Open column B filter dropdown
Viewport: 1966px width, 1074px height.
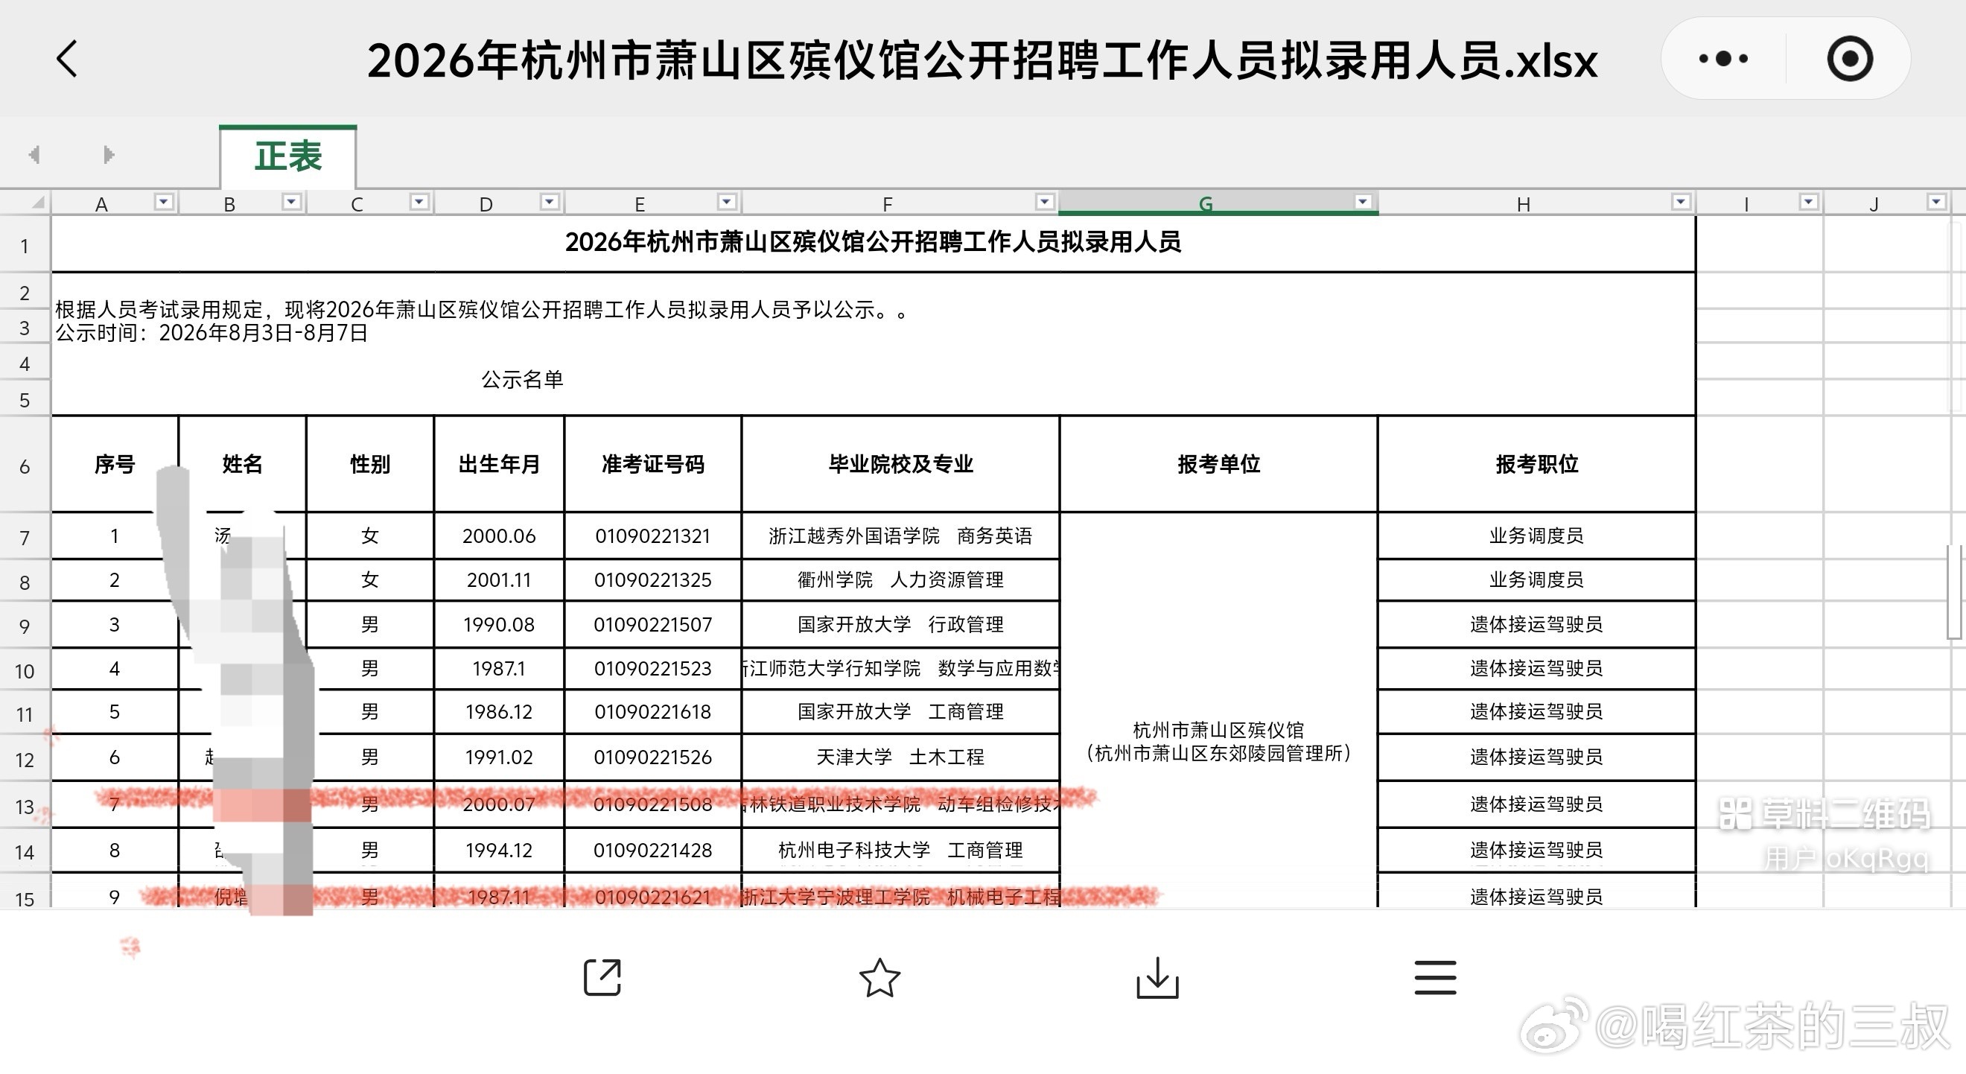click(x=291, y=203)
